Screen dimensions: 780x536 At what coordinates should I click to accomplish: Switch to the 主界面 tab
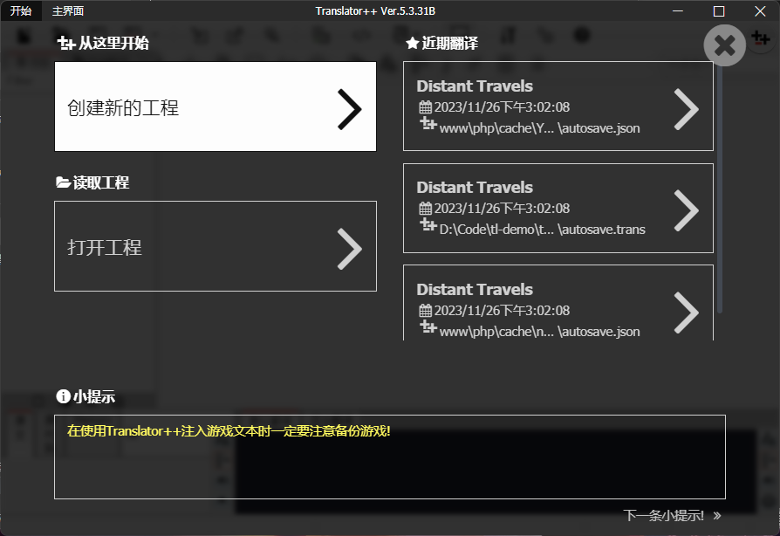click(x=68, y=11)
